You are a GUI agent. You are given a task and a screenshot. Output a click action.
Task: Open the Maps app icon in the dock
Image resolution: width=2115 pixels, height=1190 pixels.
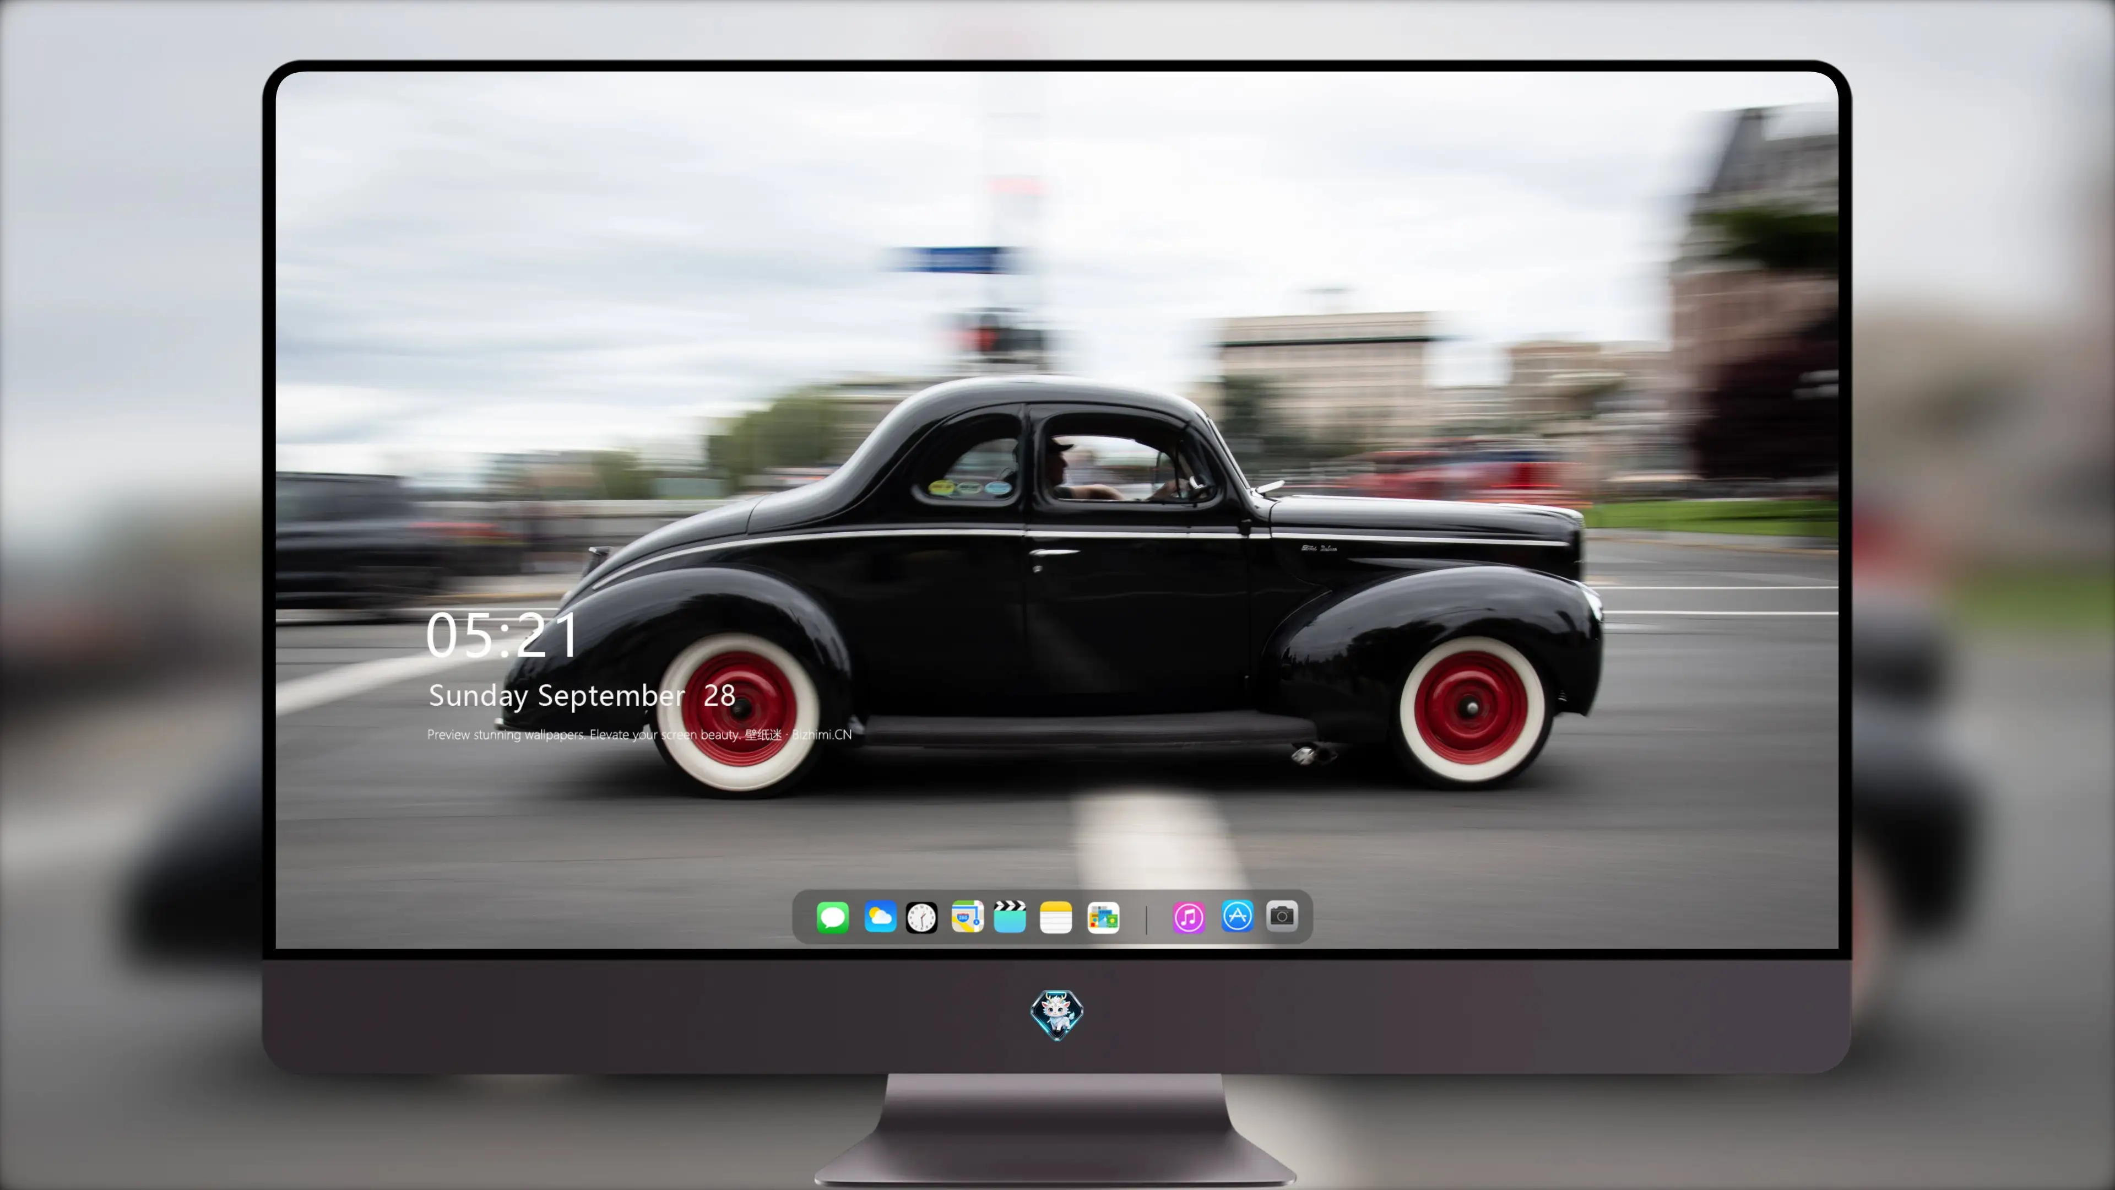click(967, 917)
